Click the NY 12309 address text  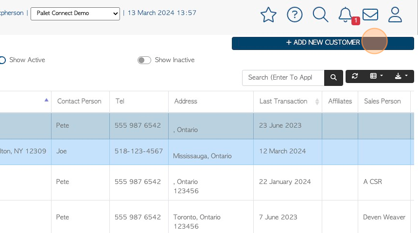(x=30, y=151)
